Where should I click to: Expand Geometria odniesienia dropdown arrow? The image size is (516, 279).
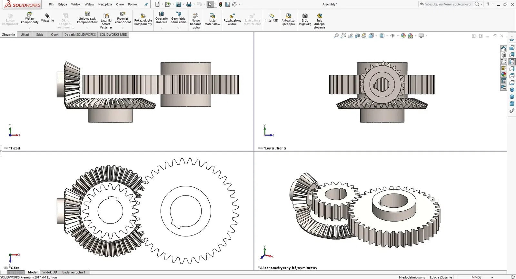[x=178, y=28]
